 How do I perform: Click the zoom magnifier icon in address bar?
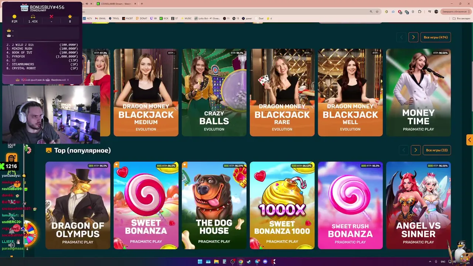coord(371,11)
